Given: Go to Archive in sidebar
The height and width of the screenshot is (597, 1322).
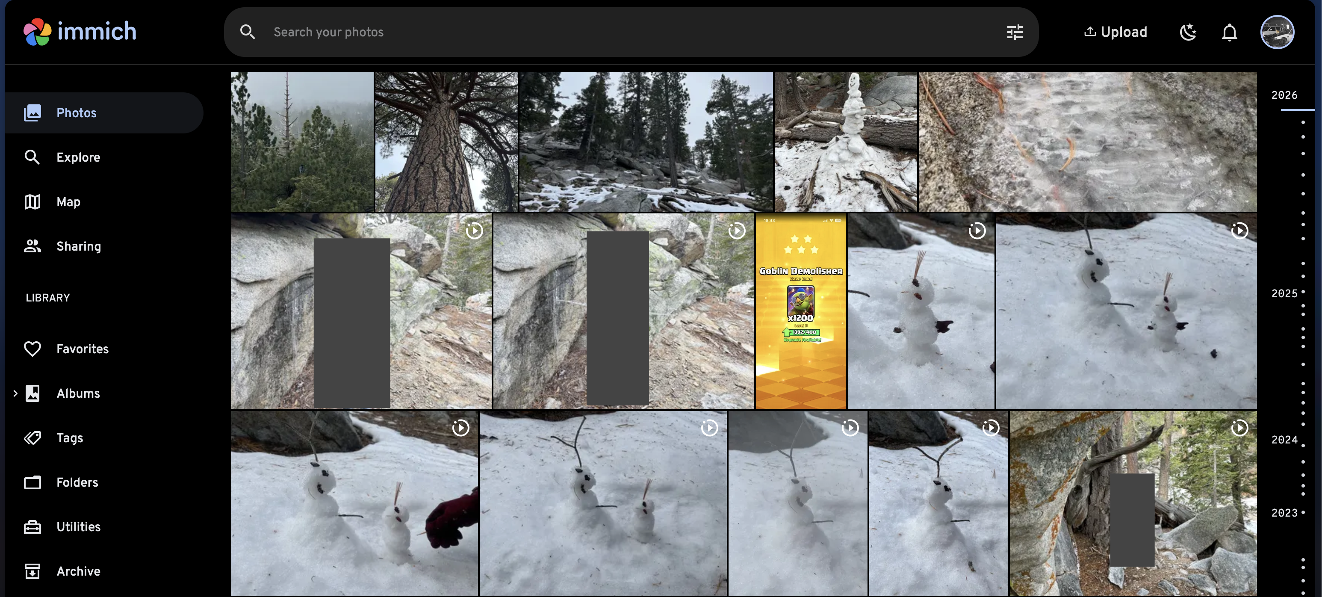Looking at the screenshot, I should tap(78, 571).
